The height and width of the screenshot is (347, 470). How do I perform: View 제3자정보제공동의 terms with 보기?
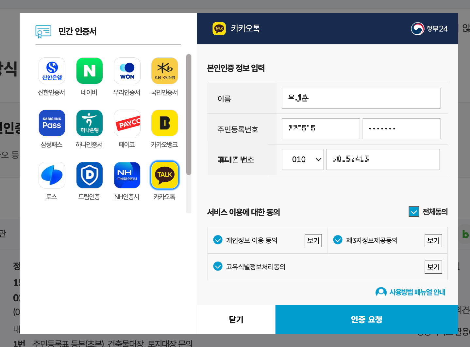coord(433,241)
